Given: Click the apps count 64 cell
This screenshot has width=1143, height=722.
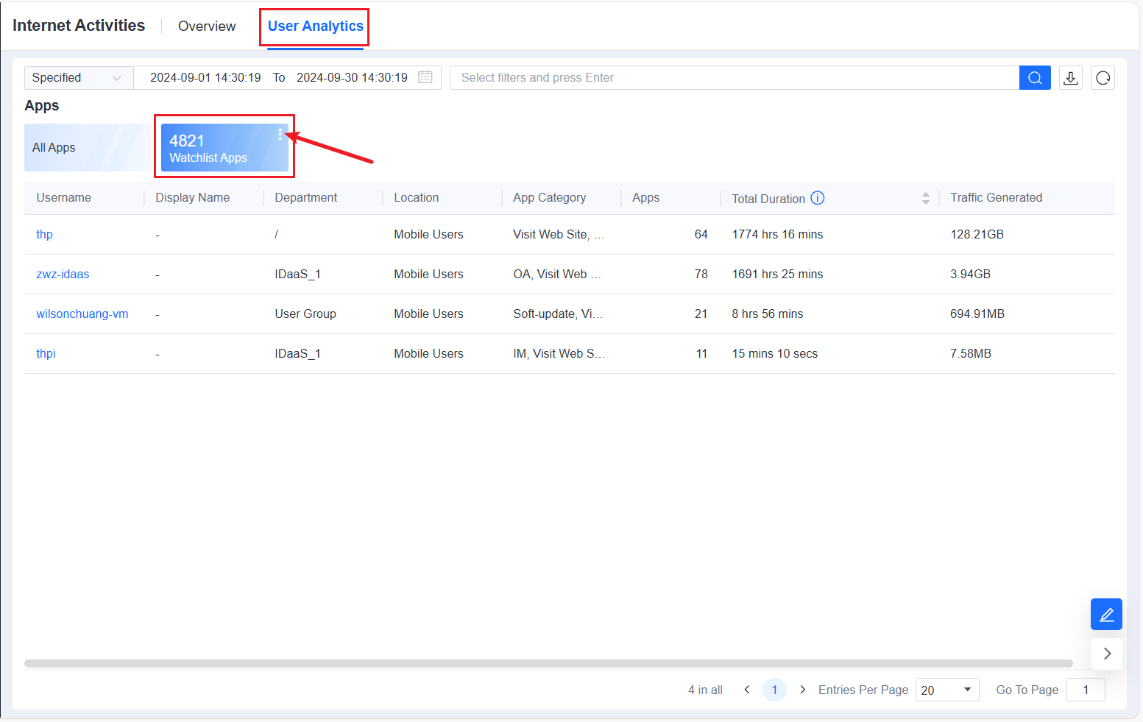Looking at the screenshot, I should coord(701,234).
